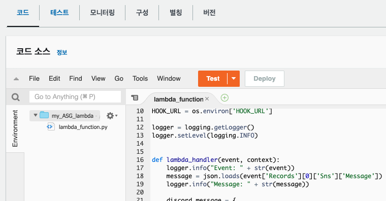Collapse the my_ASG_lambda folder triangle
Image resolution: width=386 pixels, height=201 pixels.
pos(36,115)
